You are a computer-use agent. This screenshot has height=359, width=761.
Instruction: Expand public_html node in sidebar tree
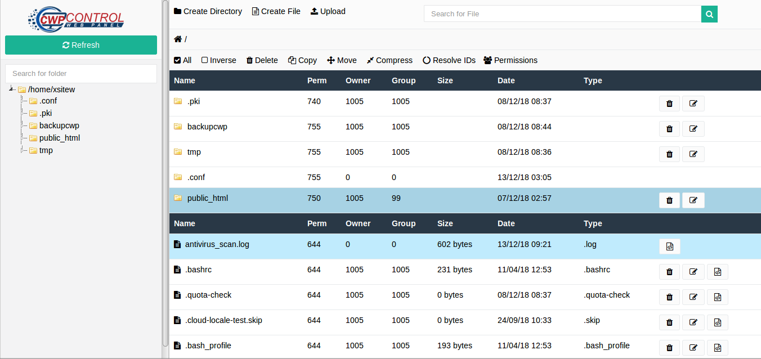tap(23, 138)
